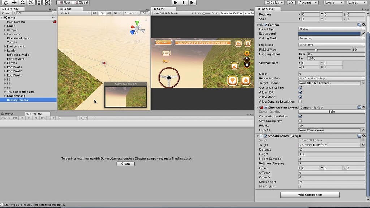370x208 pixels.
Task: Select the Move tool in the toolbar
Action: point(14,3)
